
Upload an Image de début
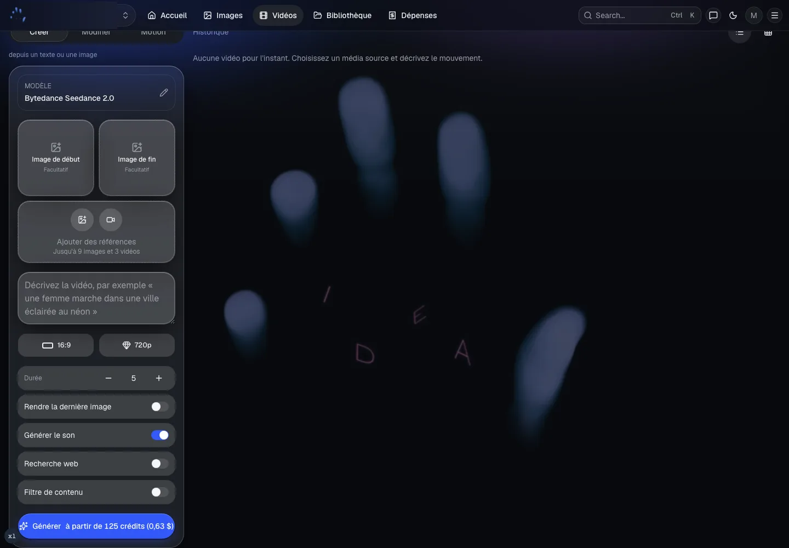(x=56, y=158)
